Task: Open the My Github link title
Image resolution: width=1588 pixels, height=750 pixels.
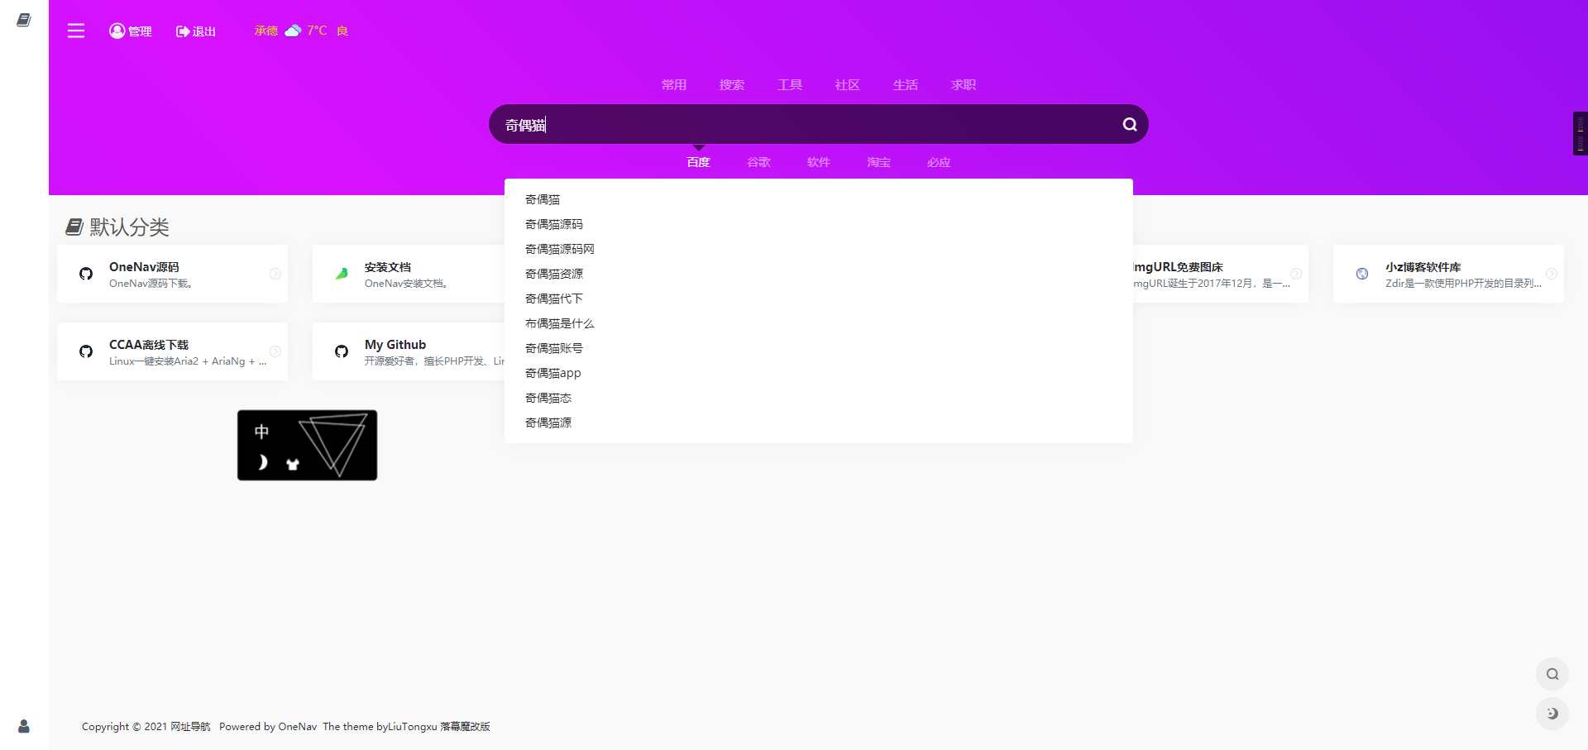Action: click(x=395, y=344)
